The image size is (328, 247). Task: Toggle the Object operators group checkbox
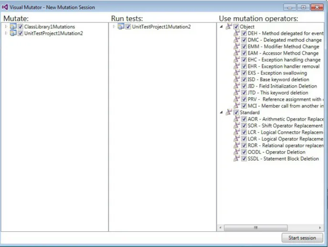[x=236, y=27]
